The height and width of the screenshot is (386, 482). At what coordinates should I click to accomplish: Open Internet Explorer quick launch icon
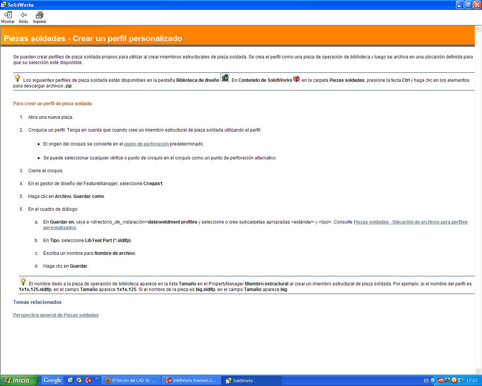coord(70,380)
